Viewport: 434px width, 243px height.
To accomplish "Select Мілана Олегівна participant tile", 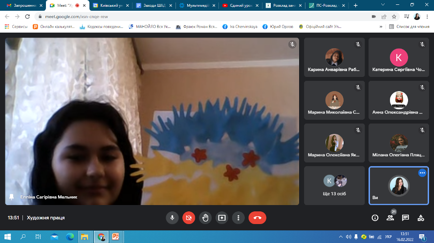I will tap(399, 143).
